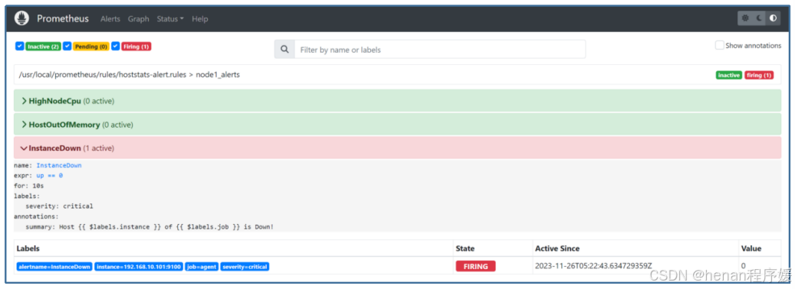Open the InstanceDown rule name link

(59, 165)
